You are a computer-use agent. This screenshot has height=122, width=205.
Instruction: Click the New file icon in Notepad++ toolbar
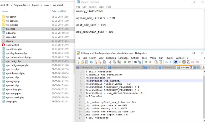click(78, 62)
